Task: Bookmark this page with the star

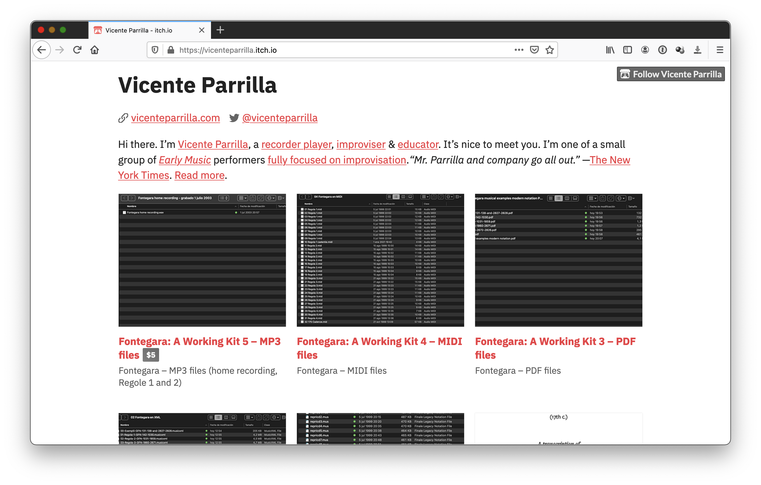Action: click(x=550, y=50)
